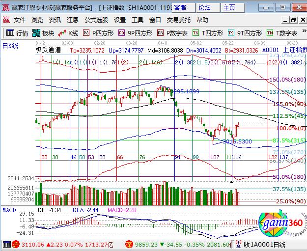This screenshot has height=251, width=307.
Task: Open the 文件 (File) menu
Action: click(19, 20)
